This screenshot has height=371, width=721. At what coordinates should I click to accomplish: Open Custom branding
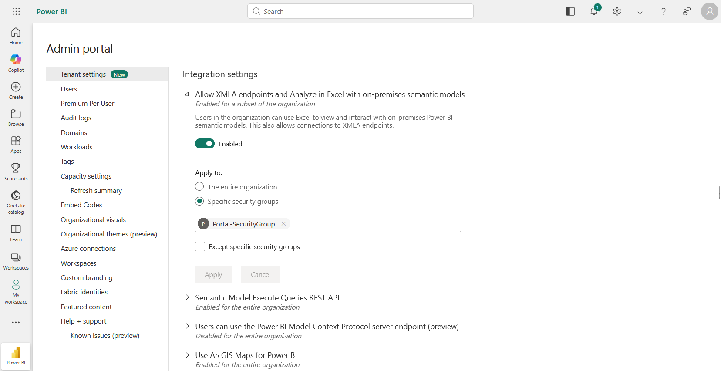pyautogui.click(x=87, y=278)
